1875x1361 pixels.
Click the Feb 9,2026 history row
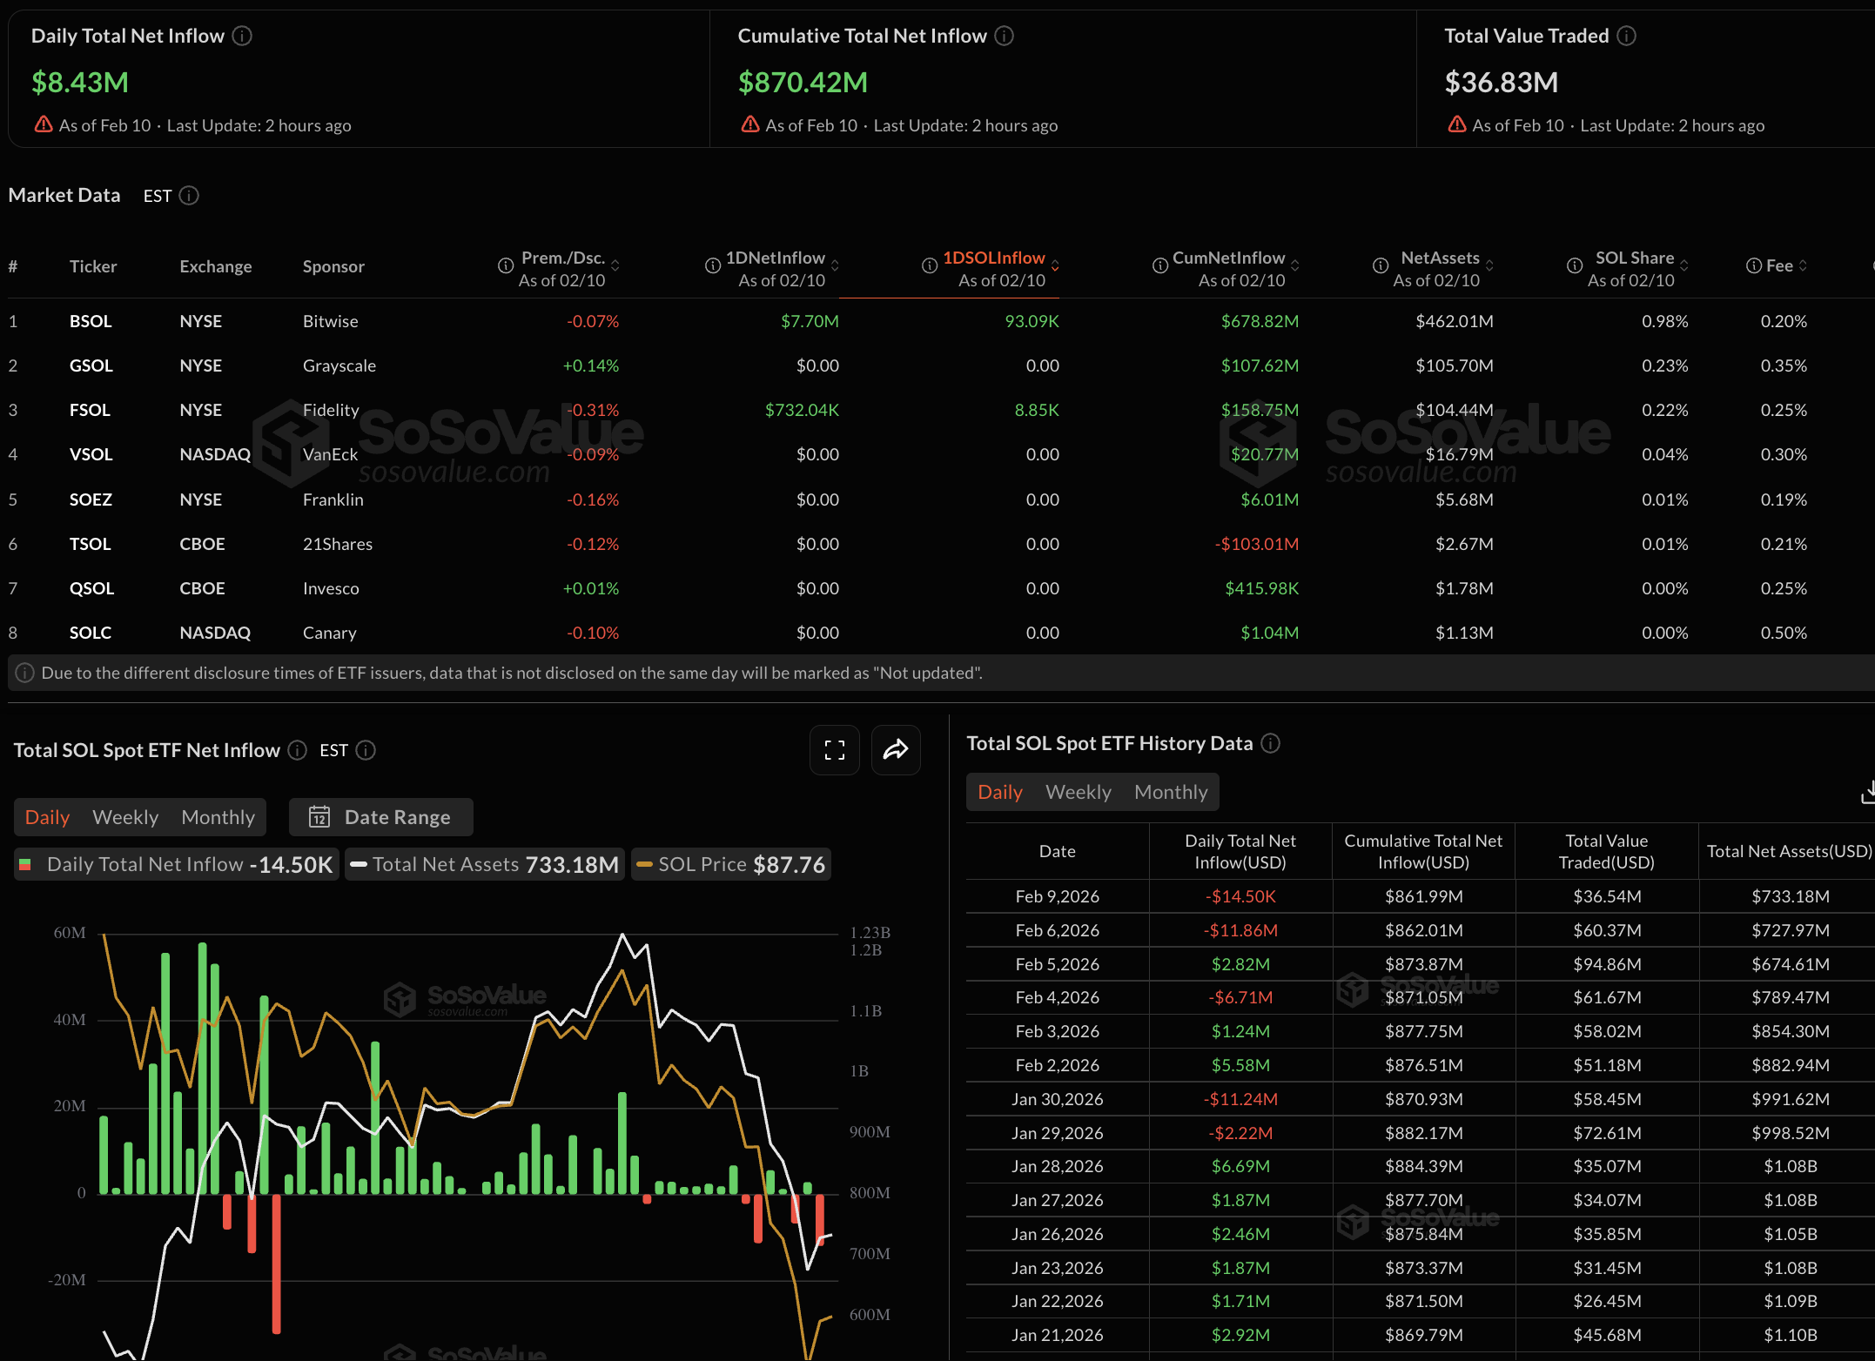(x=1057, y=896)
